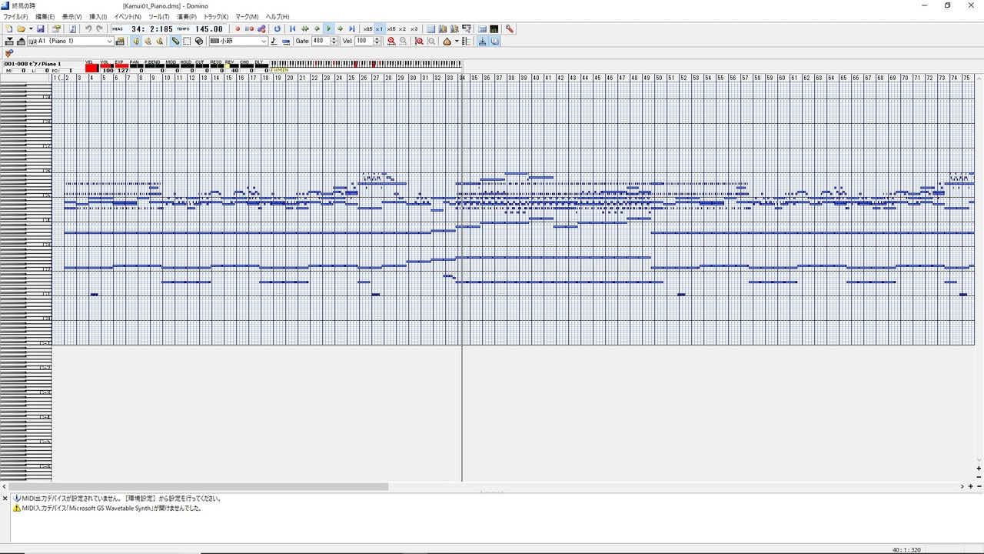The width and height of the screenshot is (984, 554).
Task: Create a new file with the New icon
Action: tap(9, 28)
